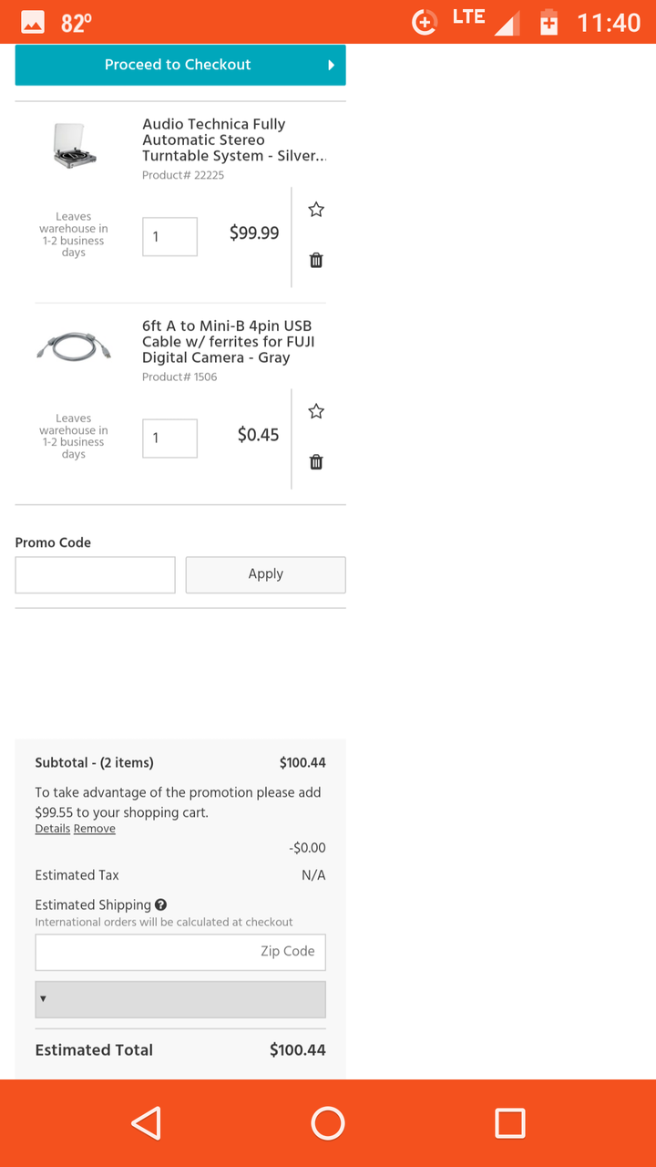656x1167 pixels.
Task: Favorite the Audio Technica turntable with star
Action: (x=316, y=210)
